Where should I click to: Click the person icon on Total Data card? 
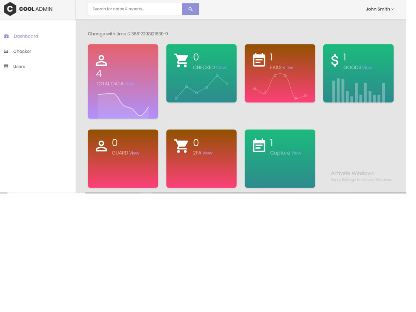101,60
